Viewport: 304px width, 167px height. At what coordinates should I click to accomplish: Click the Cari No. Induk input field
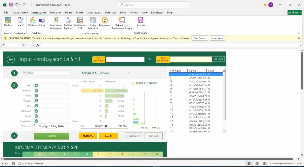(125, 59)
